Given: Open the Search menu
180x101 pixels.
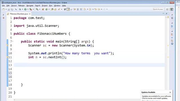Looking at the screenshot, I should coord(37,6).
